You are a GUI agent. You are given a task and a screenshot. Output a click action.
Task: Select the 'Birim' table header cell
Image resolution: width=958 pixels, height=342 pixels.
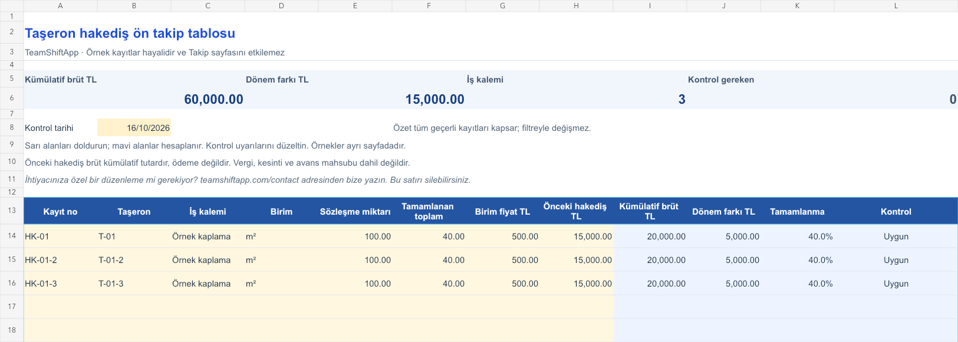281,212
